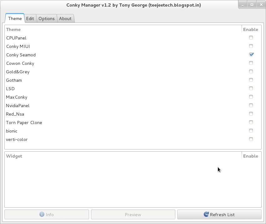Image resolution: width=266 pixels, height=224 pixels.
Task: Open the Options tab
Action: coord(46,18)
